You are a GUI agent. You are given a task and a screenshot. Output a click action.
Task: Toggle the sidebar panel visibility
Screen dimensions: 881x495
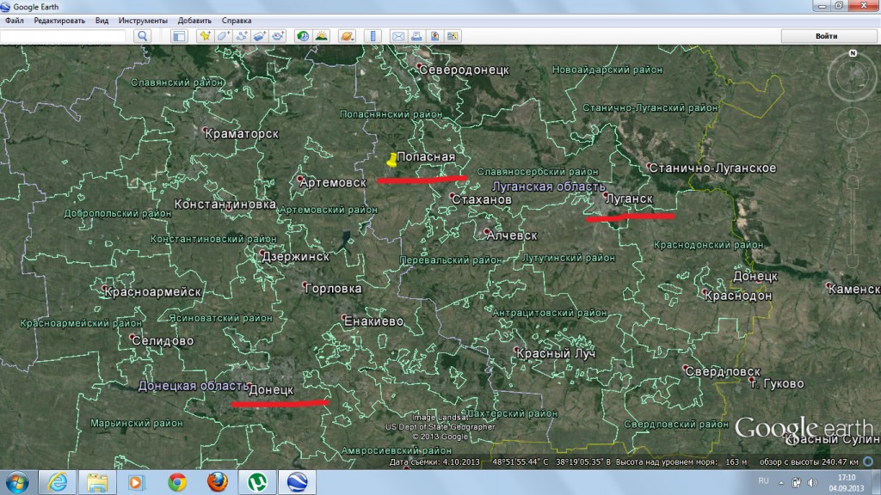click(x=179, y=36)
